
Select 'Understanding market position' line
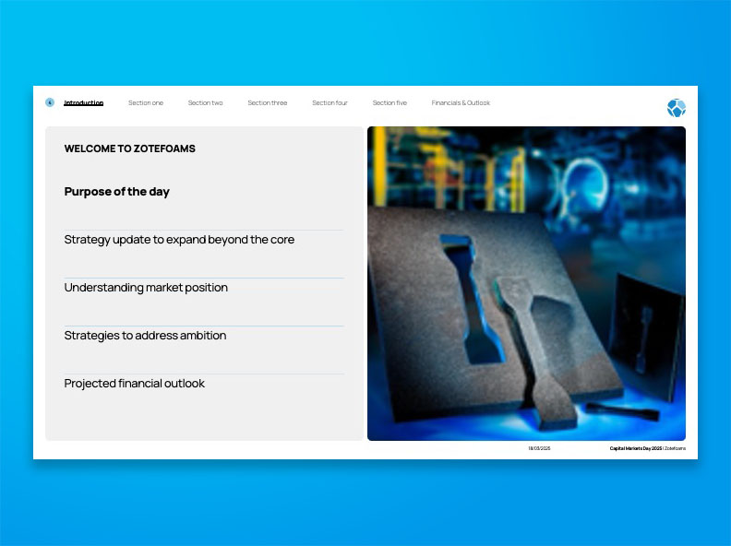[x=146, y=288]
